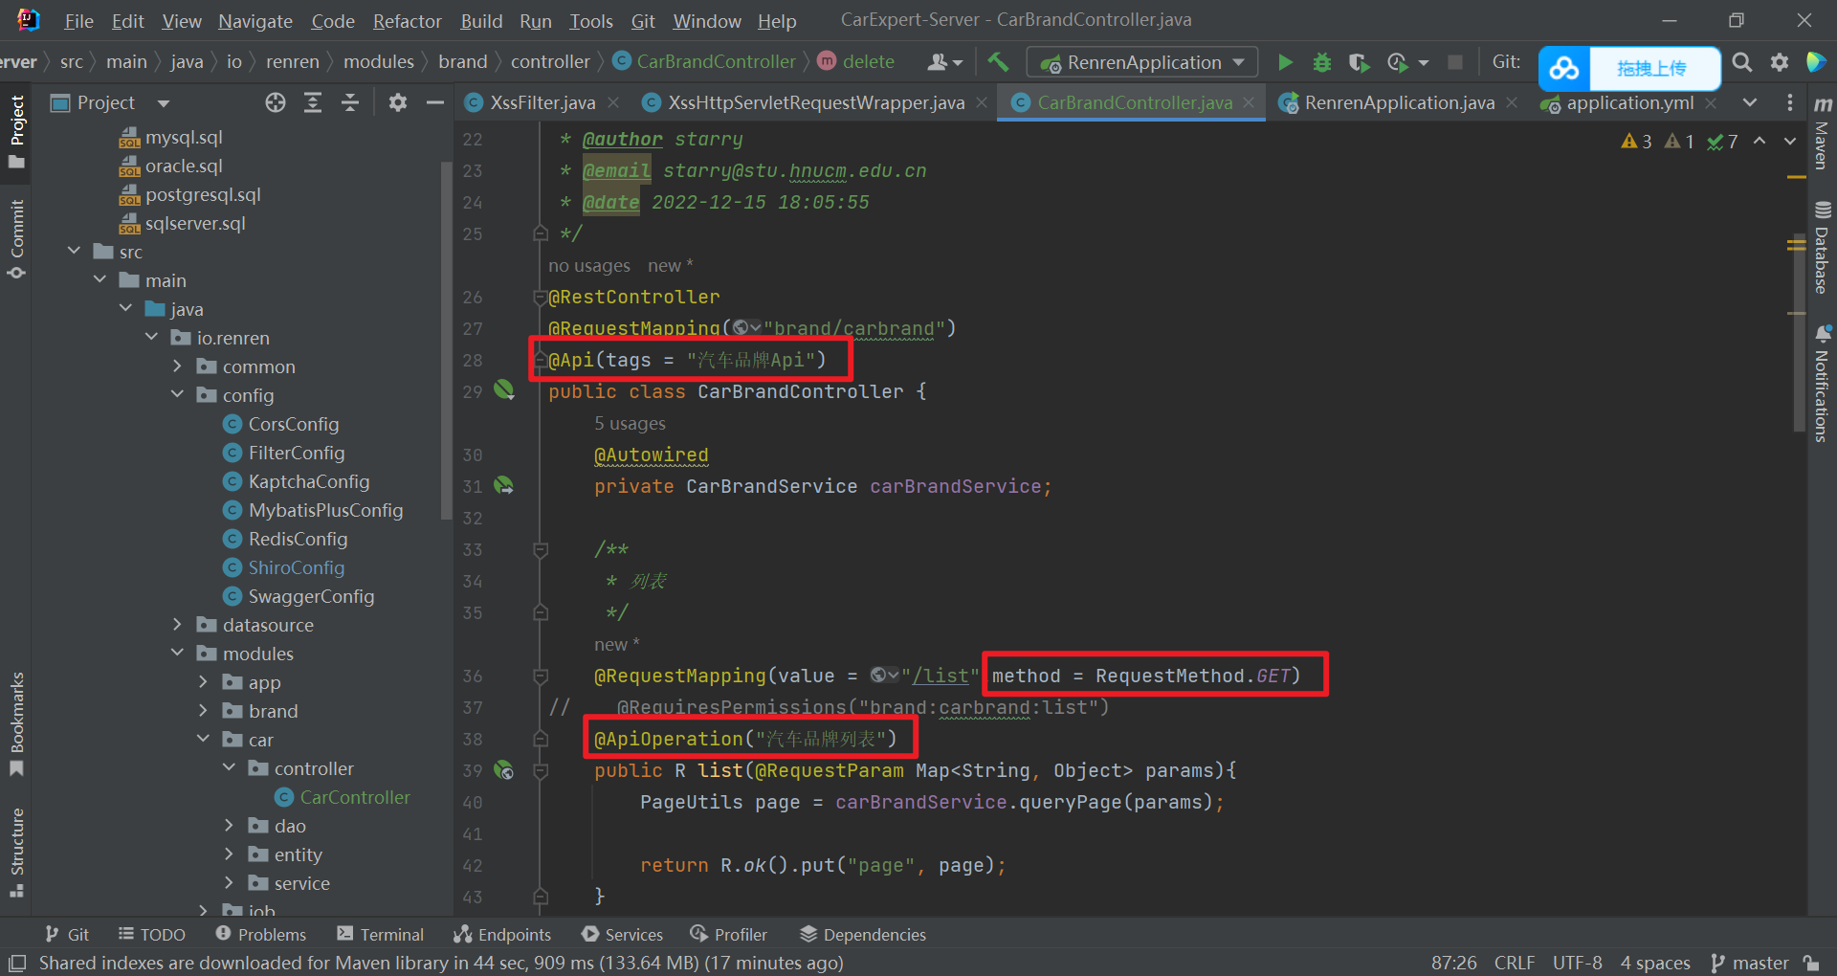Open Search Everywhere magnifier icon

tap(1742, 62)
